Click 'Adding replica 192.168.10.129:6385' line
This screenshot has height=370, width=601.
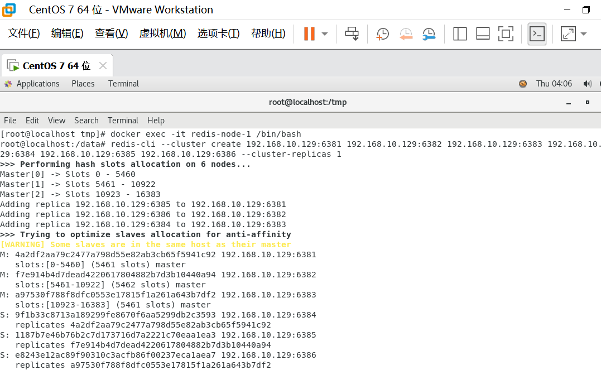[143, 204]
